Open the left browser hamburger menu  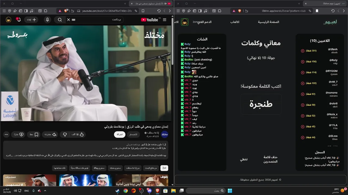coord(4,11)
